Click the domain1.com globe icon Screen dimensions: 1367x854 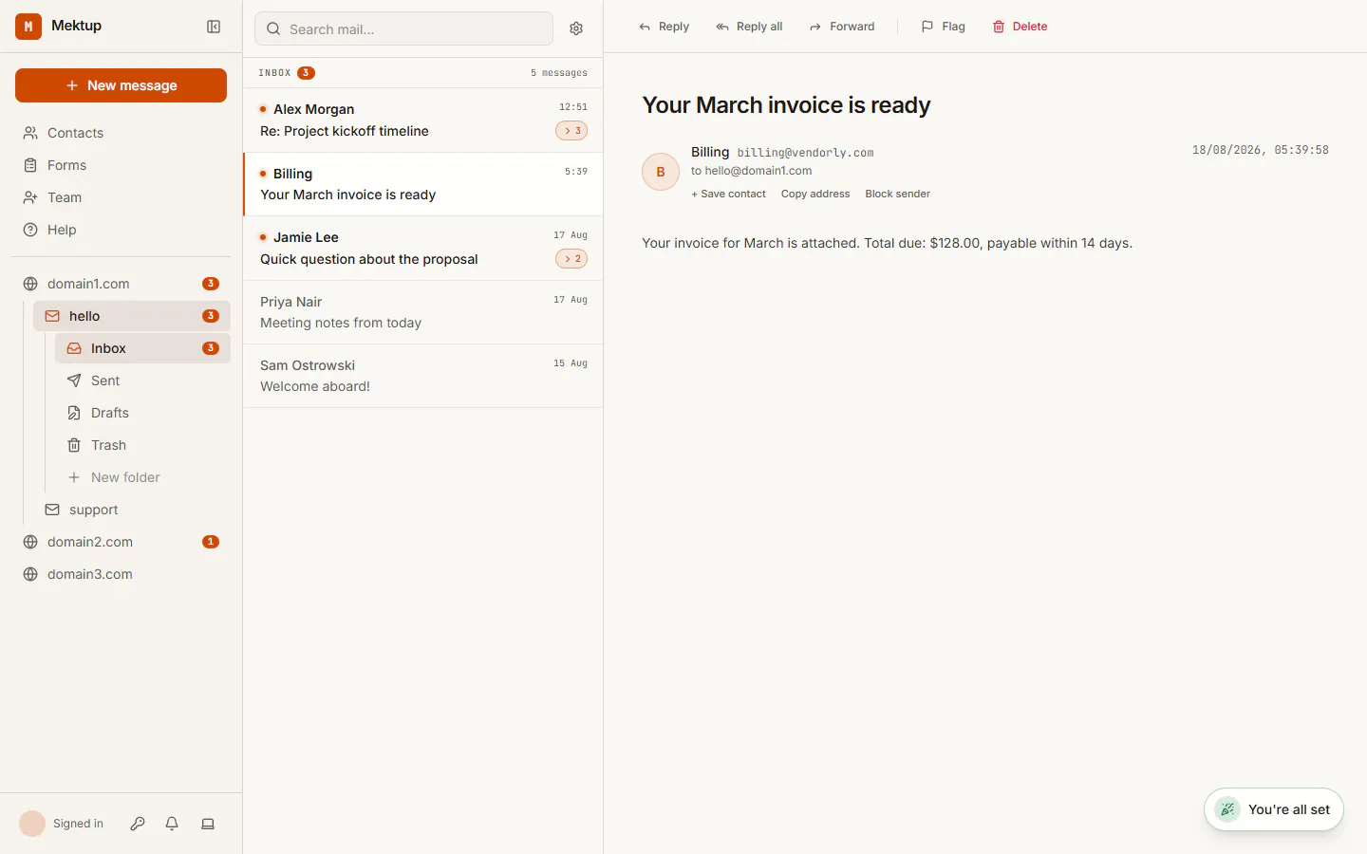[30, 284]
